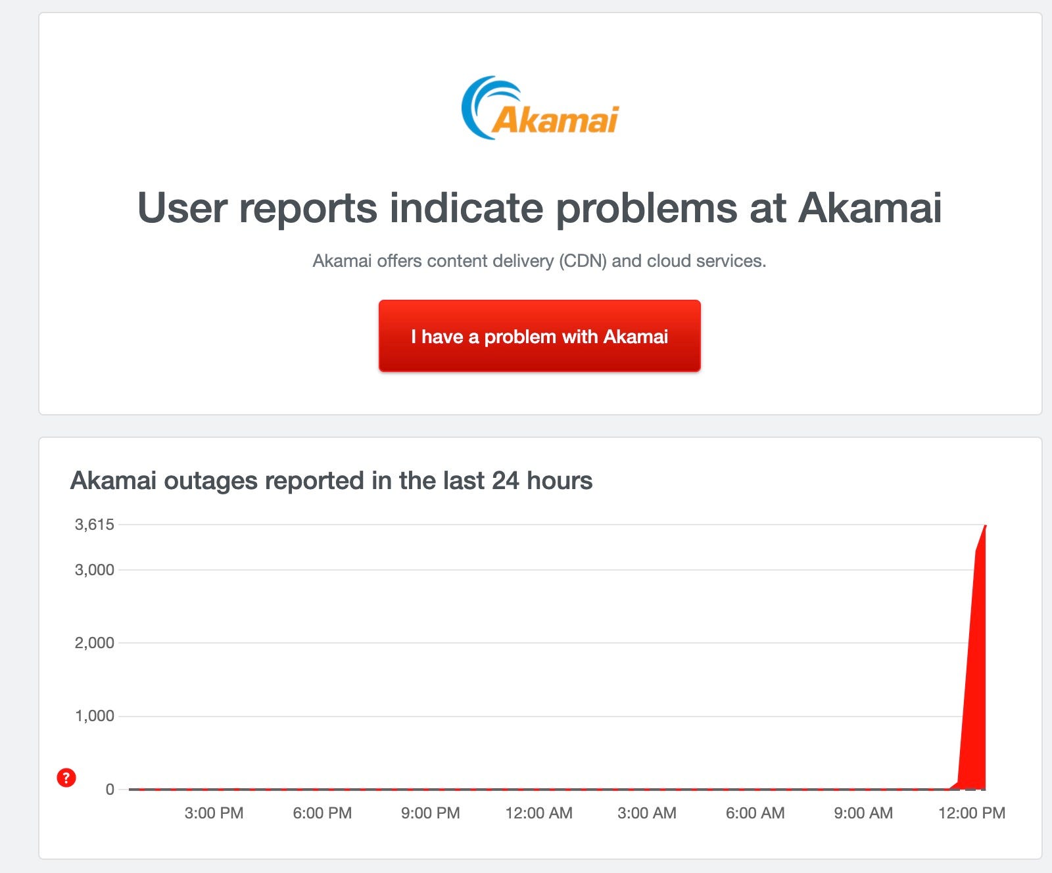Click the 3:00 AM time marker

point(647,813)
